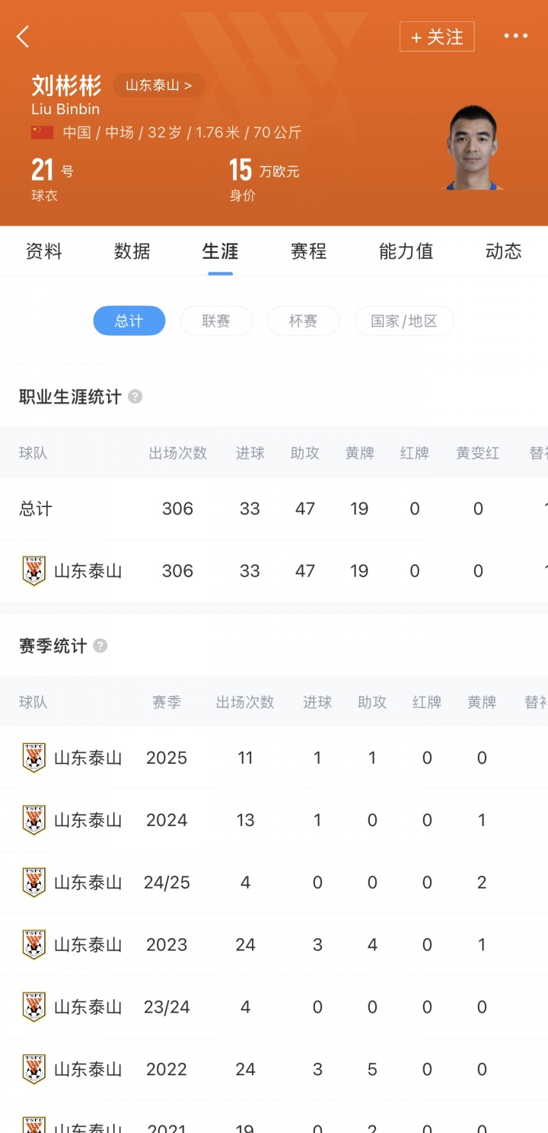Image resolution: width=548 pixels, height=1133 pixels.
Task: Select the 联赛 filter pill
Action: click(216, 321)
